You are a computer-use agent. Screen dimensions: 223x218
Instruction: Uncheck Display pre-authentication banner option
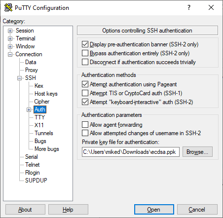pos(85,44)
